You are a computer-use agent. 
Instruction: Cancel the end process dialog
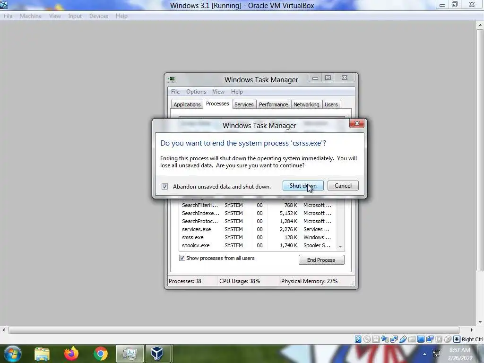pyautogui.click(x=343, y=185)
